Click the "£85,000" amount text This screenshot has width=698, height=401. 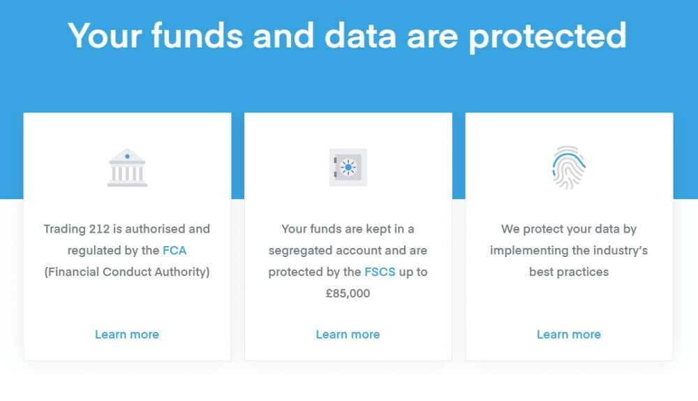tap(348, 293)
